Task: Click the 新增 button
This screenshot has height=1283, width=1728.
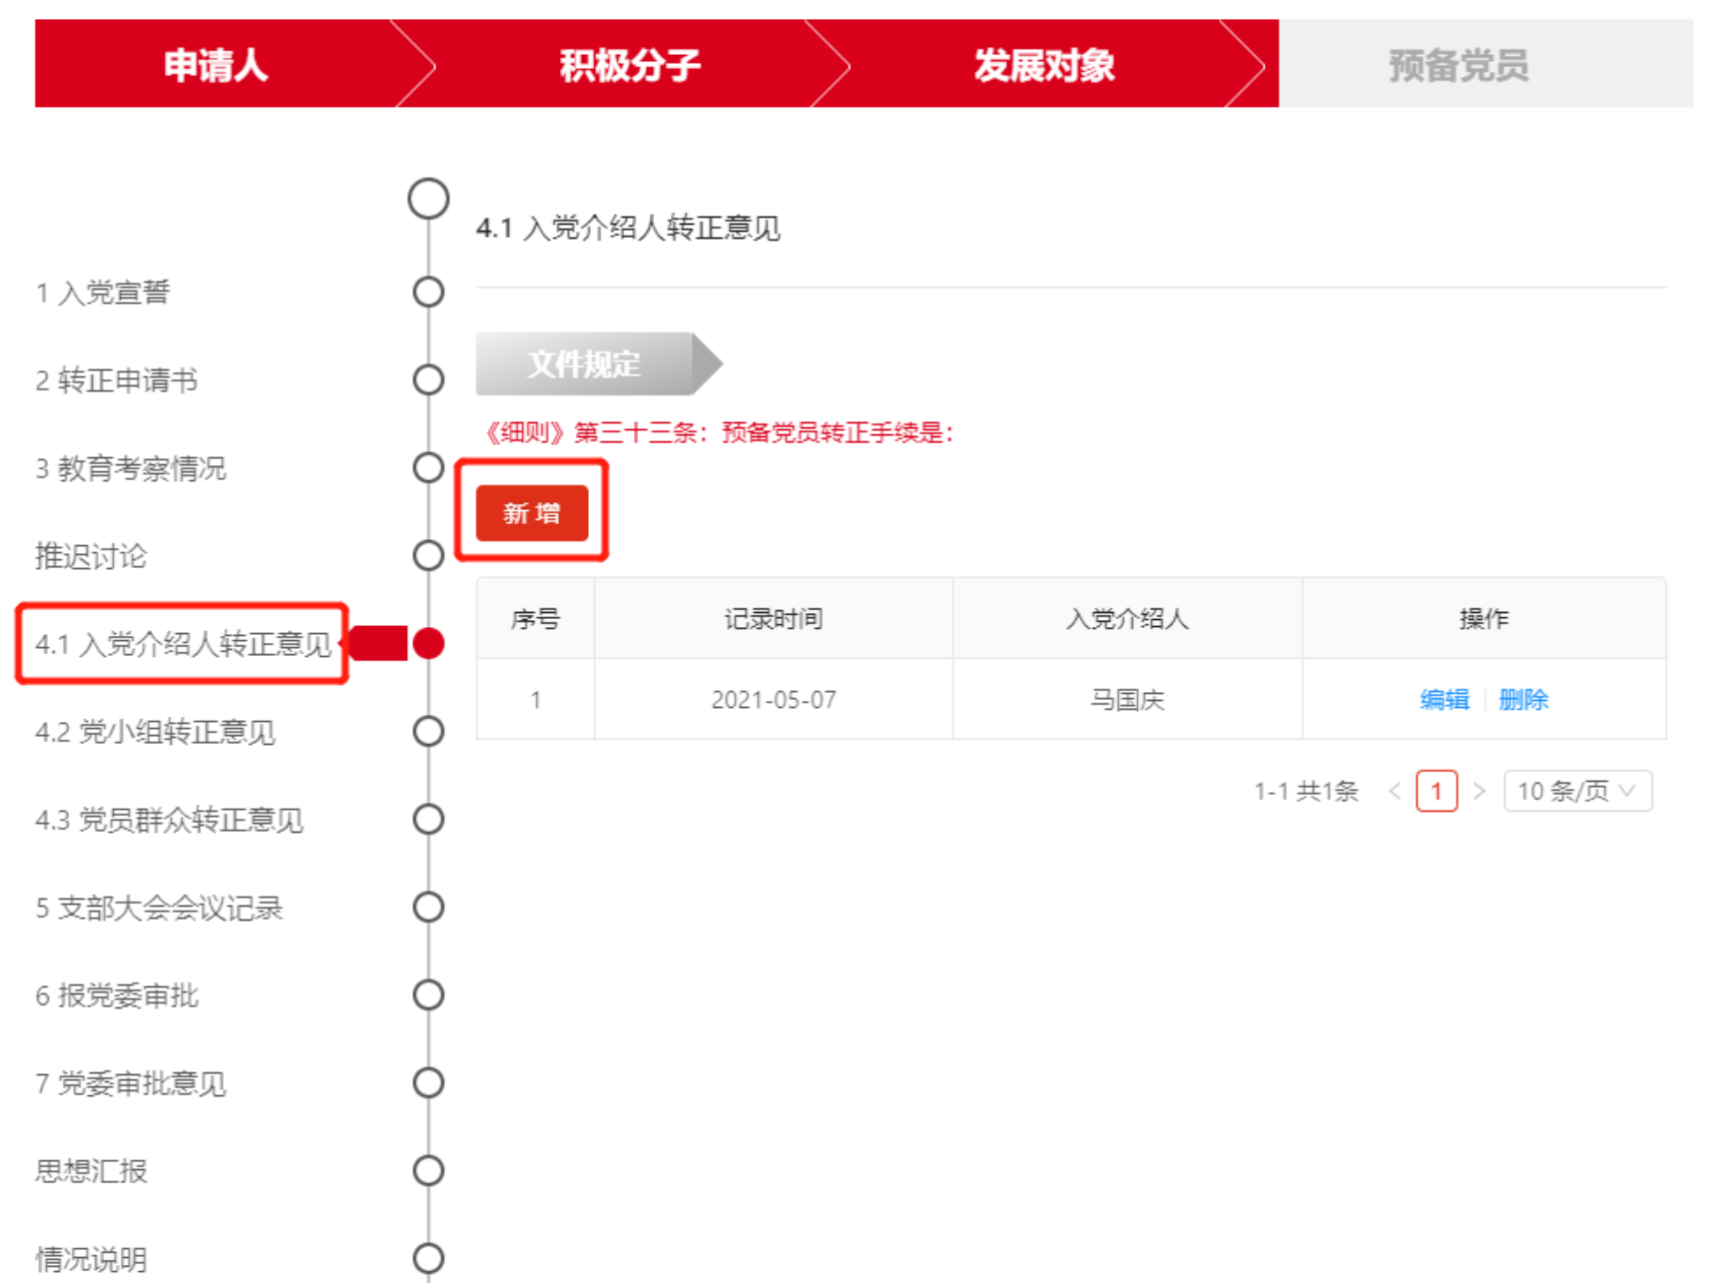Action: (x=531, y=513)
